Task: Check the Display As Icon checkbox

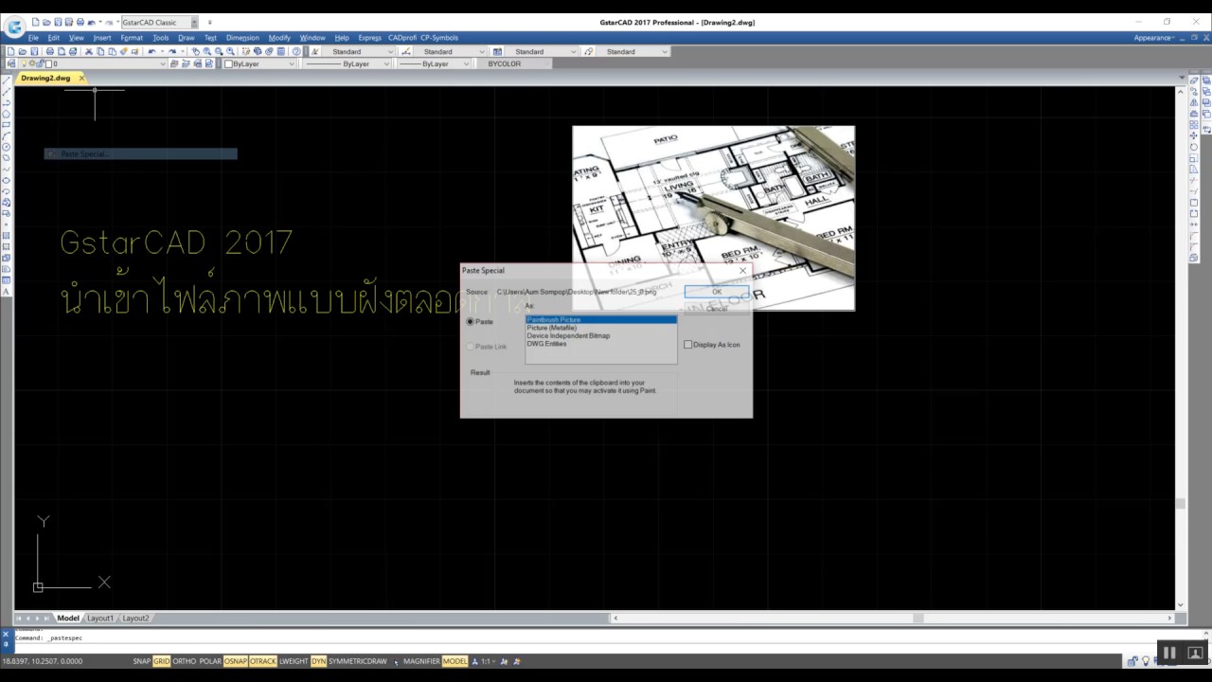Action: click(x=688, y=345)
